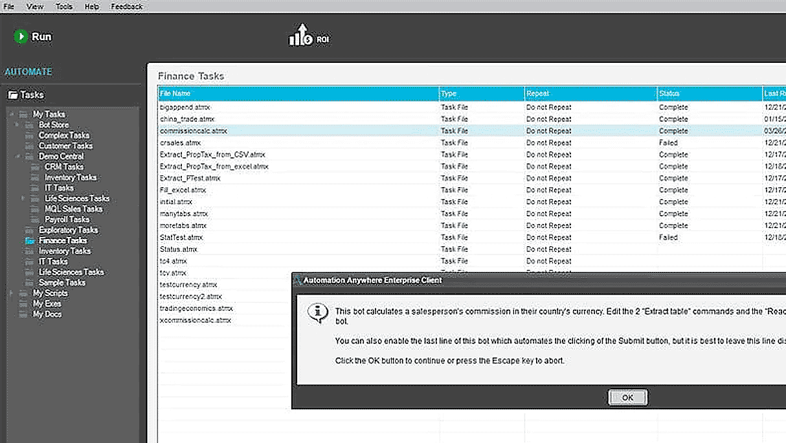
Task: Select the crsales.atmx file row
Action: click(x=471, y=142)
